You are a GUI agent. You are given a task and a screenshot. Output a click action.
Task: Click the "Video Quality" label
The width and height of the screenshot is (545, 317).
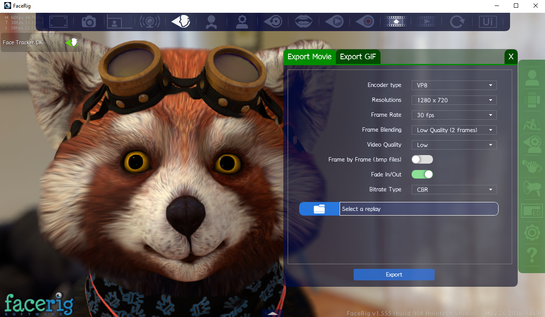tap(384, 145)
